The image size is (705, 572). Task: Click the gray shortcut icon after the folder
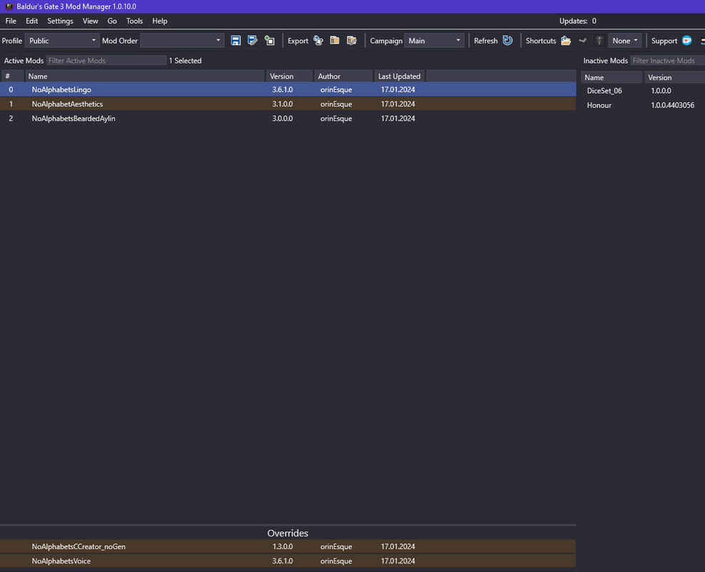(583, 41)
